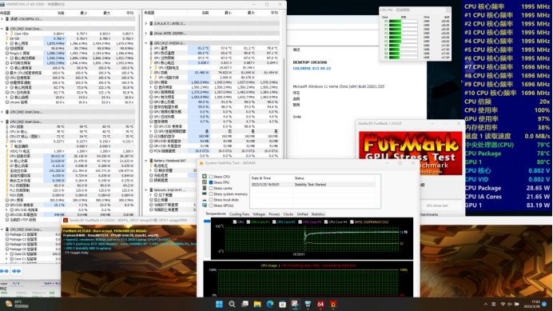This screenshot has height=311, width=553.
Task: Switch to Statistics tab
Action: [318, 214]
